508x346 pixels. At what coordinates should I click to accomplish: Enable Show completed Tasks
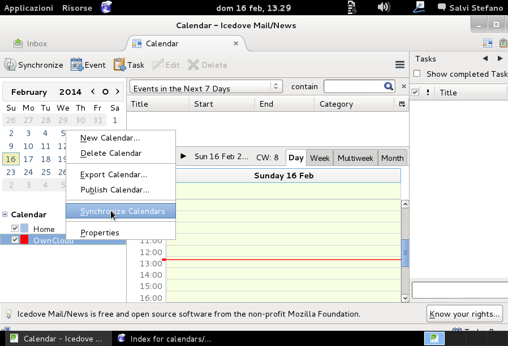click(416, 74)
